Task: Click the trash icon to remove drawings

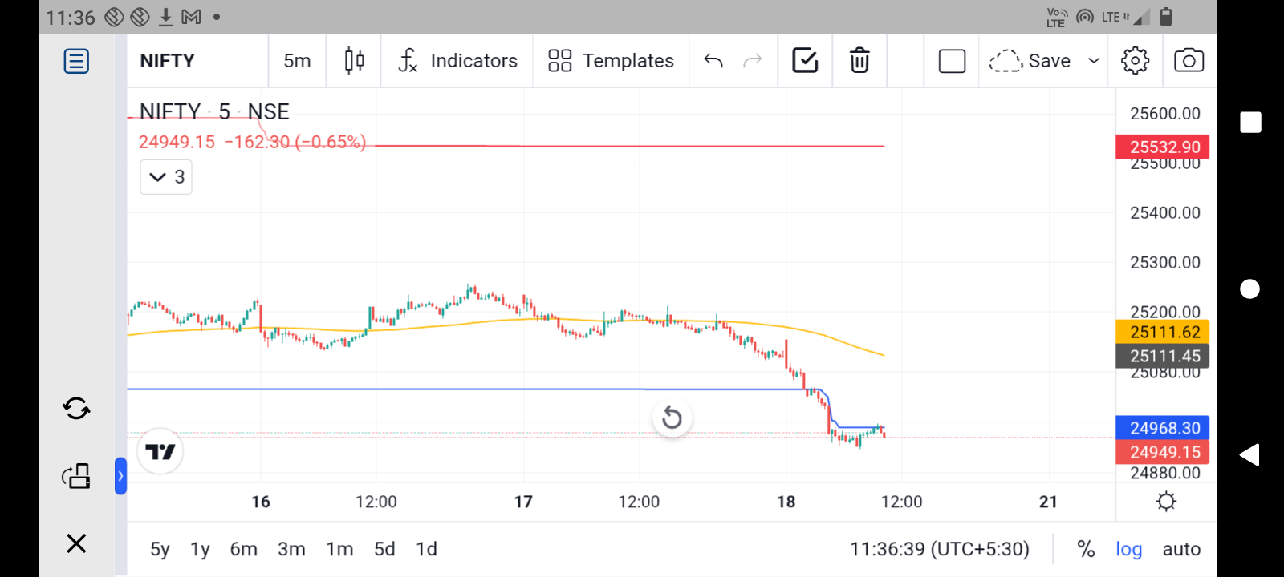Action: click(859, 61)
